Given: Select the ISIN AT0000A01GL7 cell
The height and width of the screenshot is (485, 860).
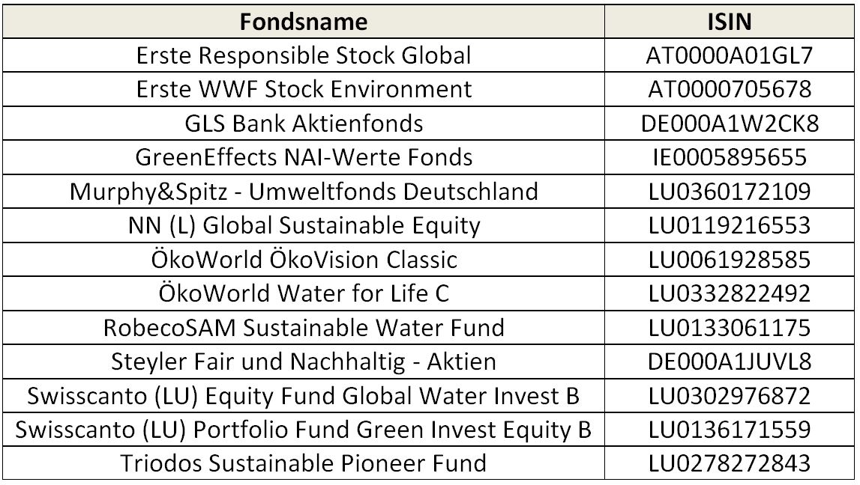Looking at the screenshot, I should [729, 55].
